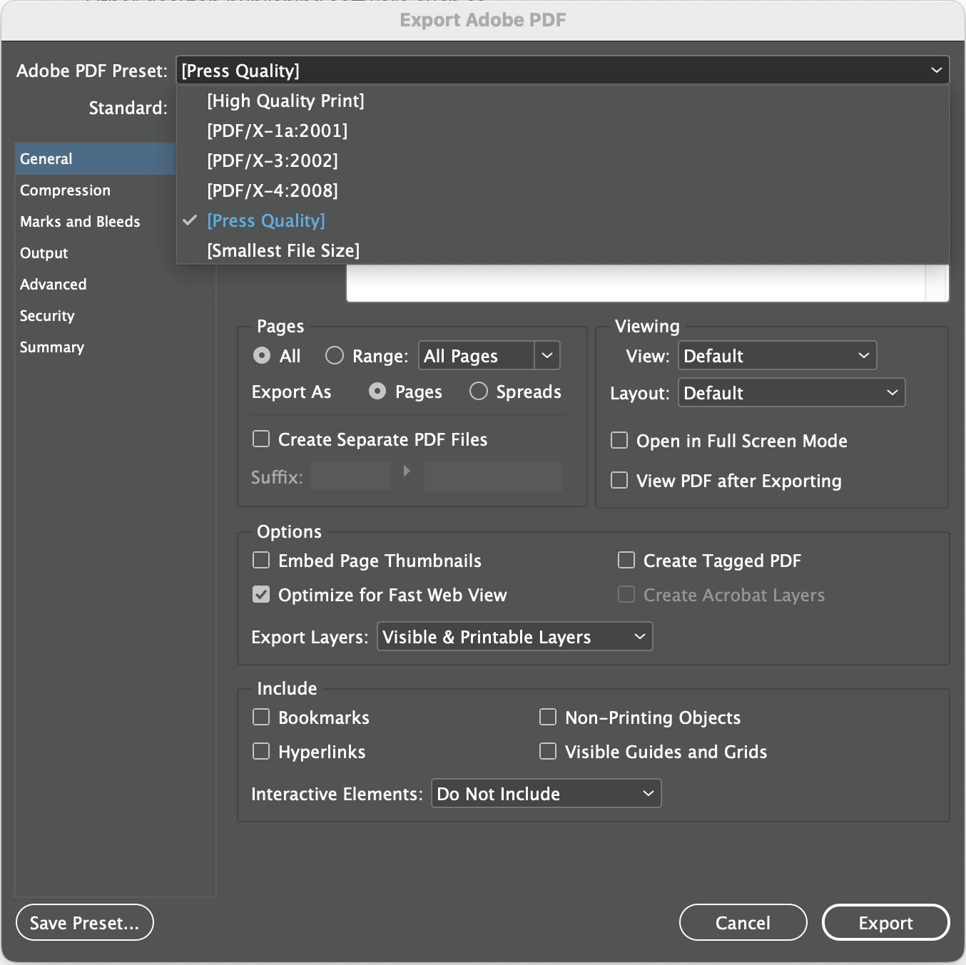Viewport: 966px width, 965px height.
Task: Choose Export As Spreads radio option
Action: [479, 391]
